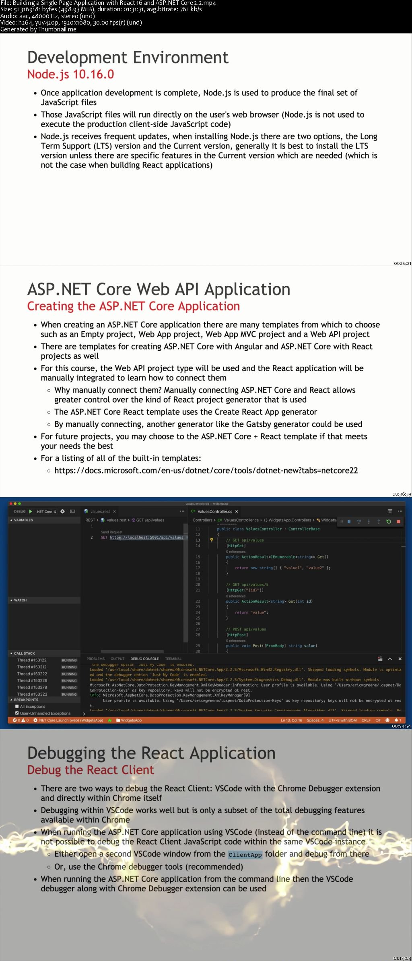412x961 pixels.
Task: Close the ValuesController.cs tab
Action: click(x=237, y=511)
